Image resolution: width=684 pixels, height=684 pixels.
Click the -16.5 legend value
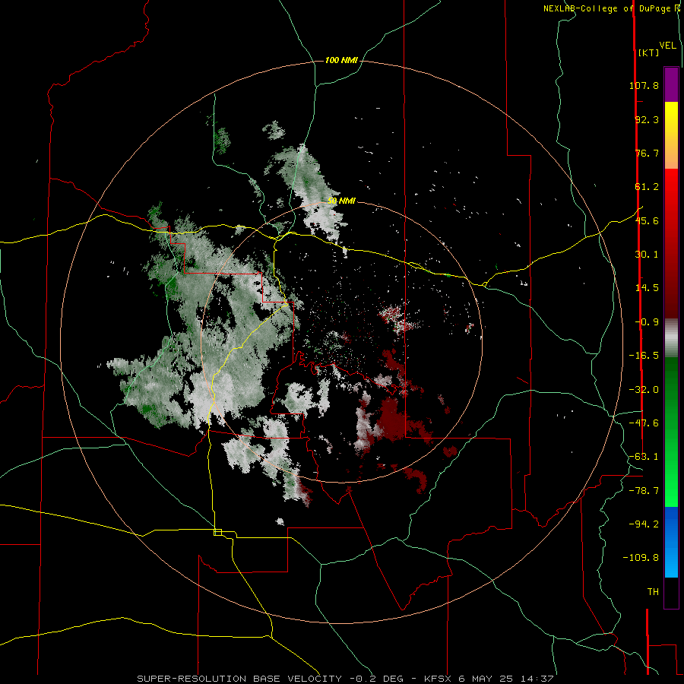[644, 356]
